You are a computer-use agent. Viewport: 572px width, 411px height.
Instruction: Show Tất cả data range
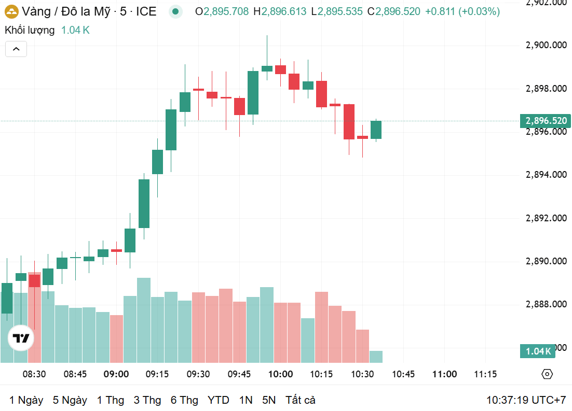[x=300, y=400]
